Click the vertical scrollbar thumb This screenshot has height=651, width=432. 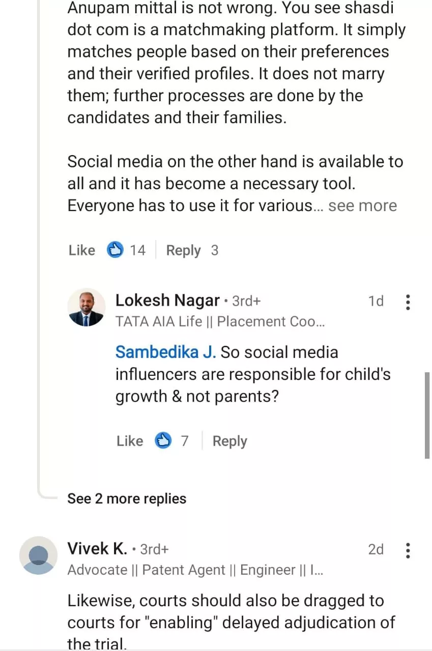tap(427, 415)
